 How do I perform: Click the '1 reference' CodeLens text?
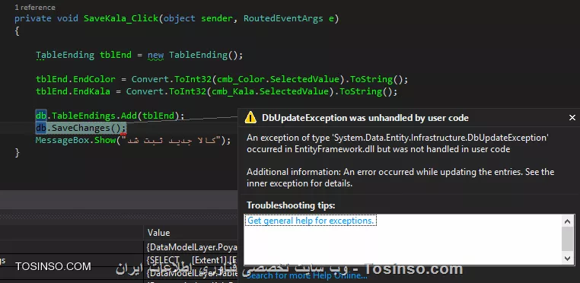pos(35,7)
